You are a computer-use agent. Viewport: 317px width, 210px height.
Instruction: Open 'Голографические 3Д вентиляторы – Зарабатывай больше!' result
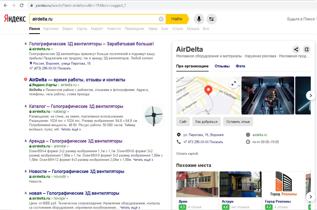(91, 44)
